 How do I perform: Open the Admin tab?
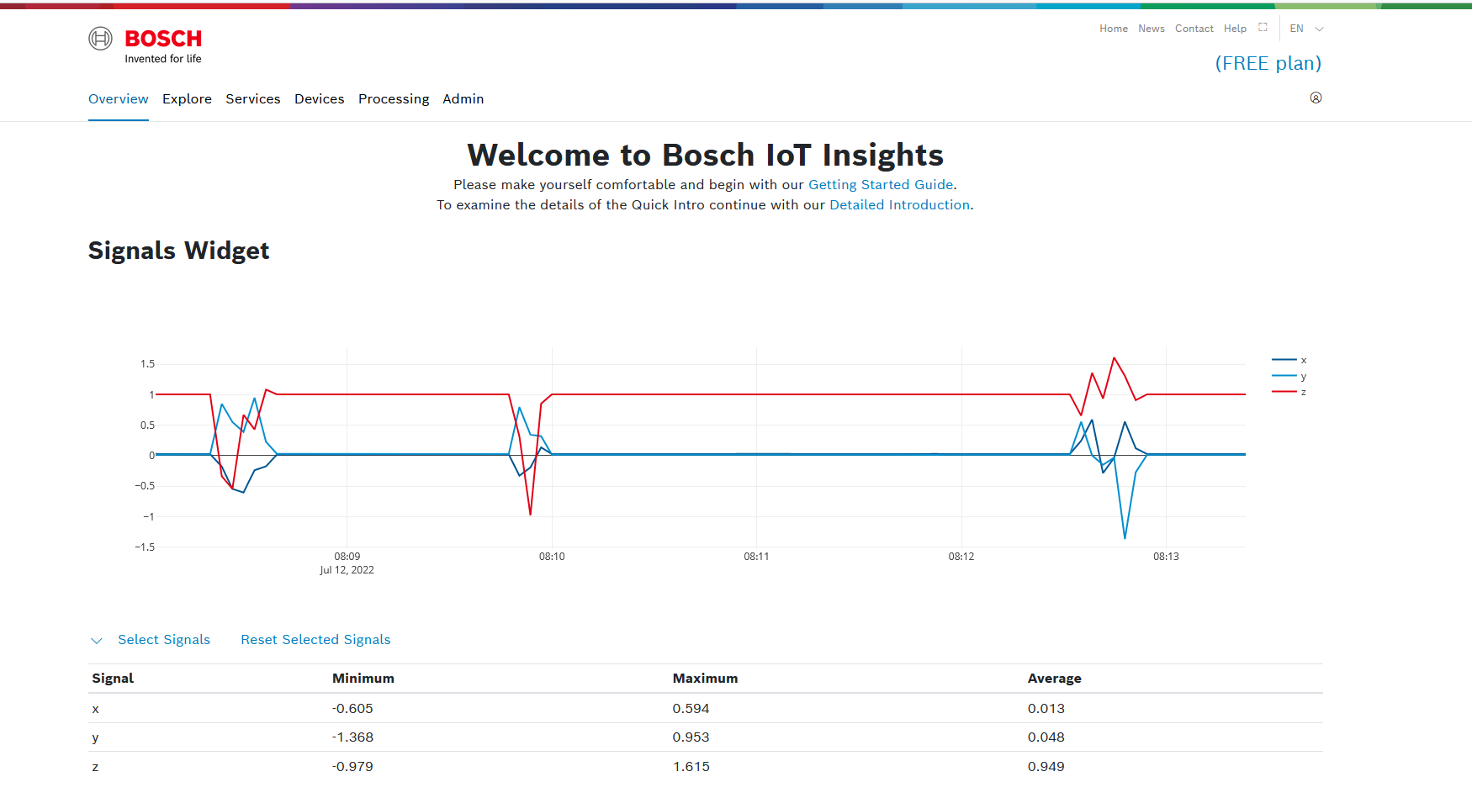pos(463,99)
